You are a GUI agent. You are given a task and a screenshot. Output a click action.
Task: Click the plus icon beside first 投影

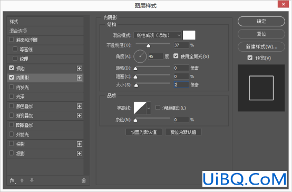point(80,144)
